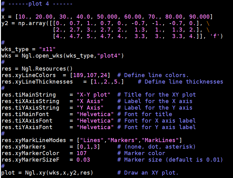
Task: Click 'res.xyMarkLineModes' variable name
Action: coord(34,140)
